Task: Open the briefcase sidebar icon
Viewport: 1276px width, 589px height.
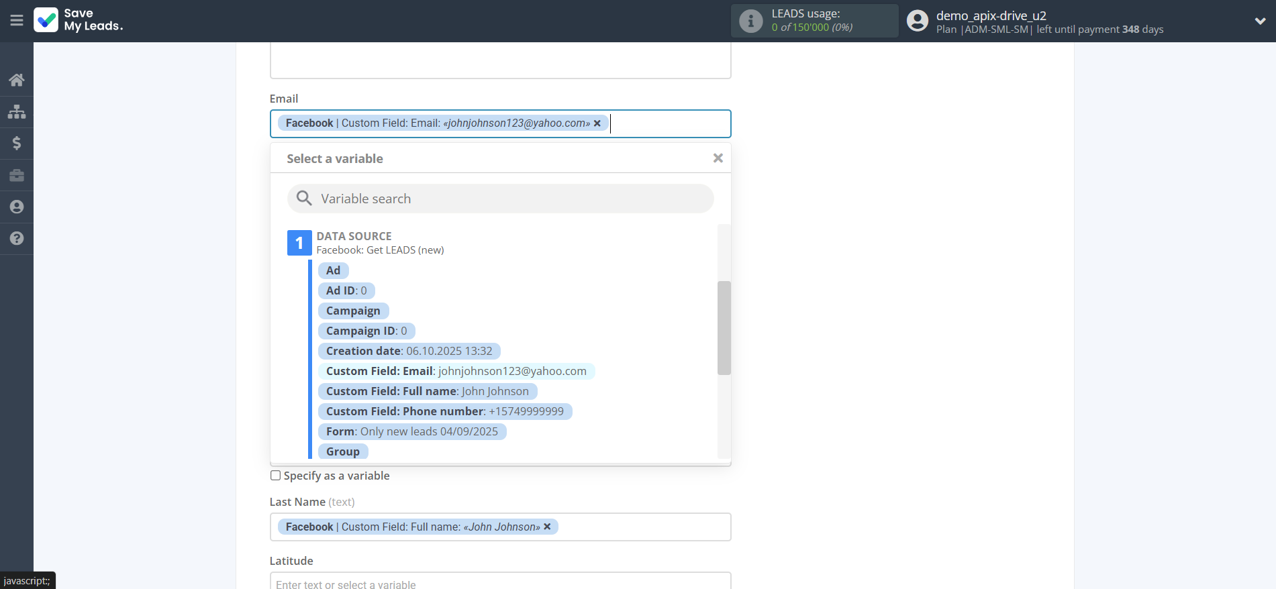Action: click(17, 175)
